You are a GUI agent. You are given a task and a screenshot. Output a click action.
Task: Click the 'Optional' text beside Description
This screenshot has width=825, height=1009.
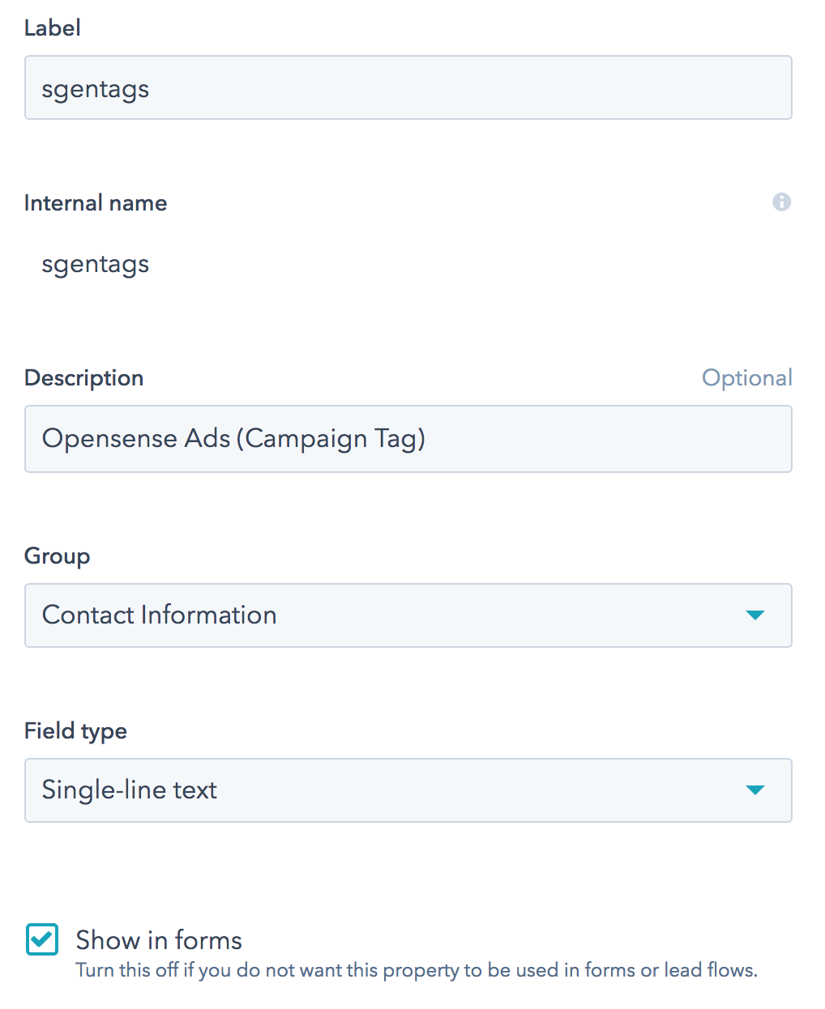pyautogui.click(x=747, y=378)
